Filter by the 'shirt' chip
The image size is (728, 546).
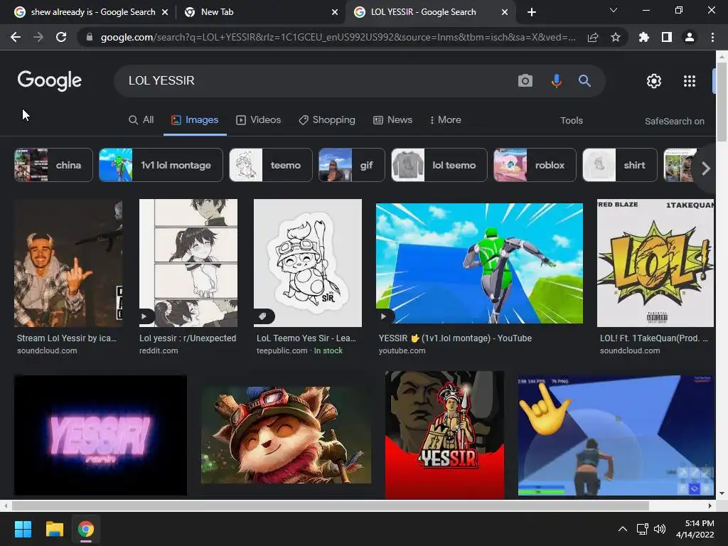tap(620, 165)
